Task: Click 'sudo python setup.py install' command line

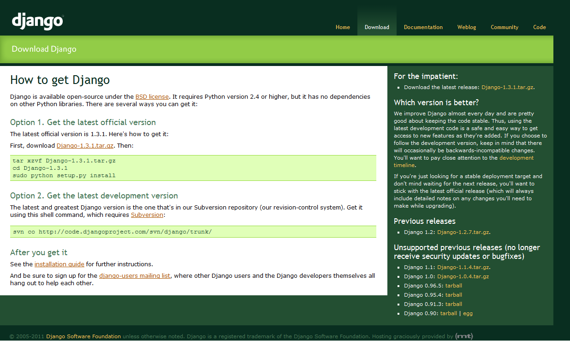Action: pyautogui.click(x=64, y=175)
